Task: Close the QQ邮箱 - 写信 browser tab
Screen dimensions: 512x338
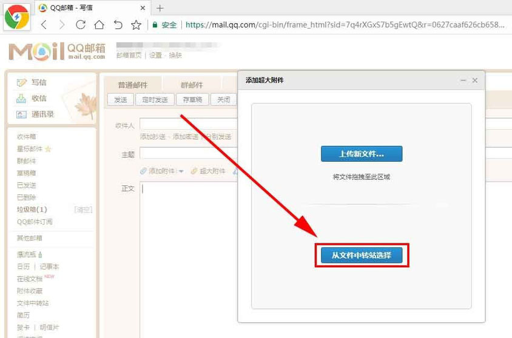Action: [143, 8]
